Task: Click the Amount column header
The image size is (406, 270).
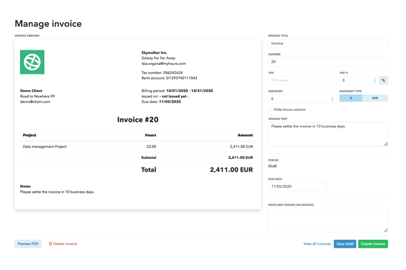Action: (x=245, y=135)
